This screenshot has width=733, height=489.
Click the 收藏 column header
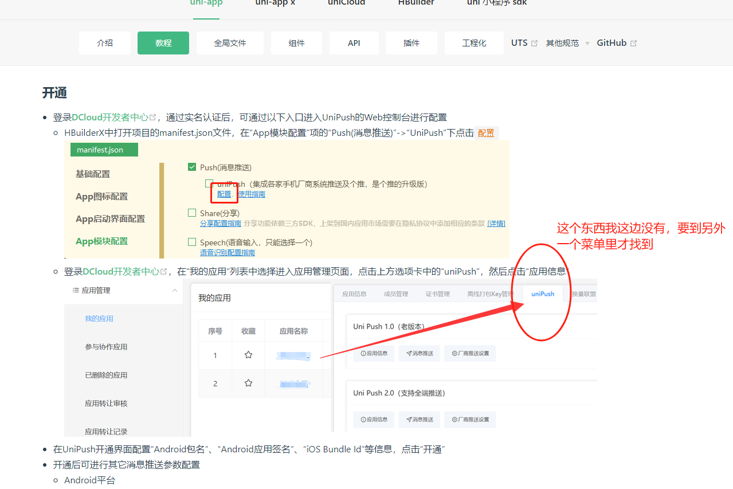[248, 331]
